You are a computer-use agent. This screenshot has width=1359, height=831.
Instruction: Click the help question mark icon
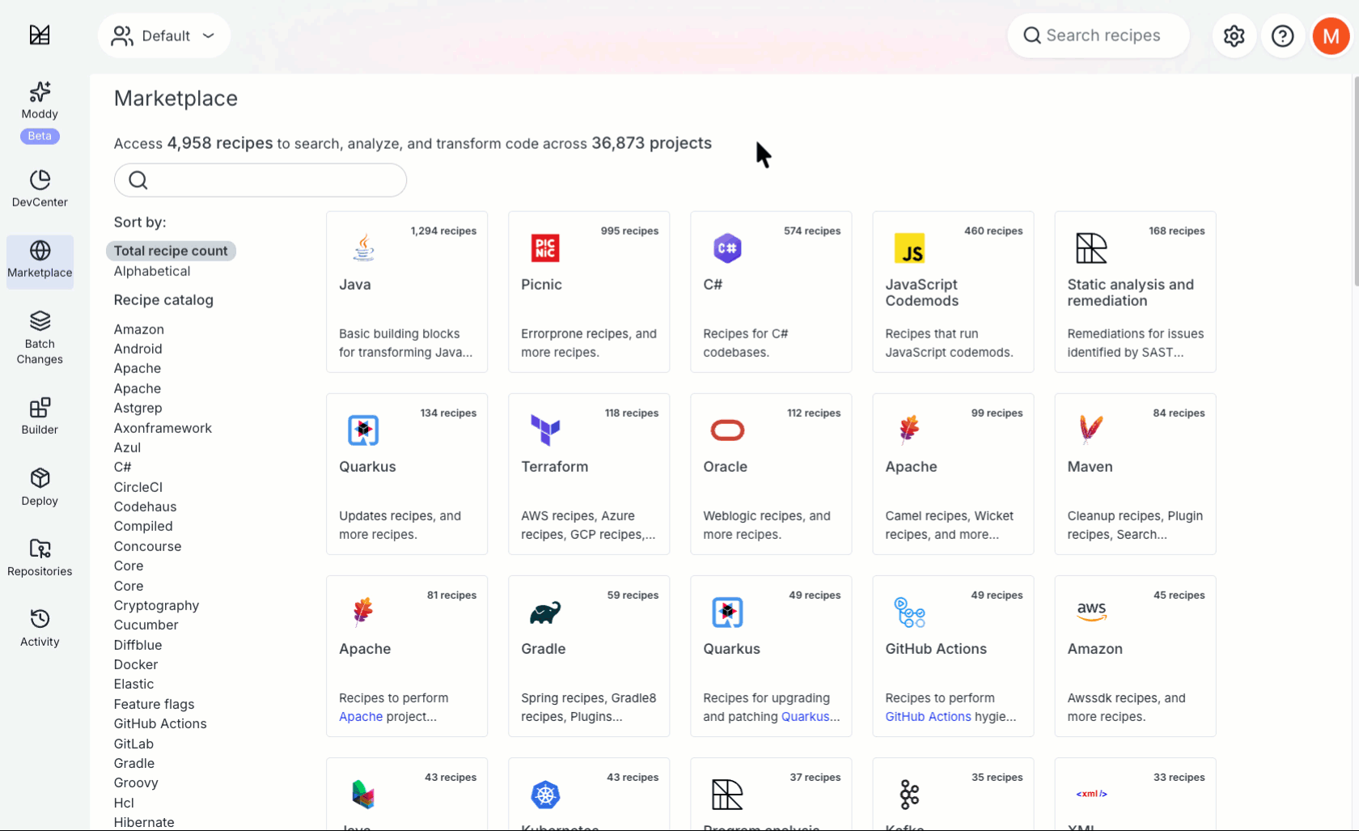[1282, 36]
